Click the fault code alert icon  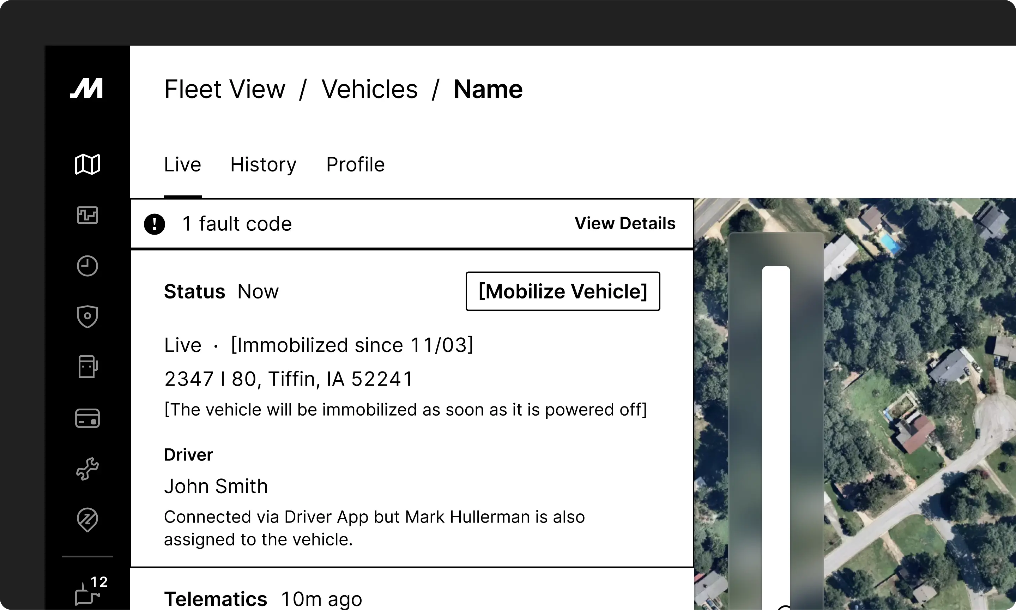pos(155,224)
